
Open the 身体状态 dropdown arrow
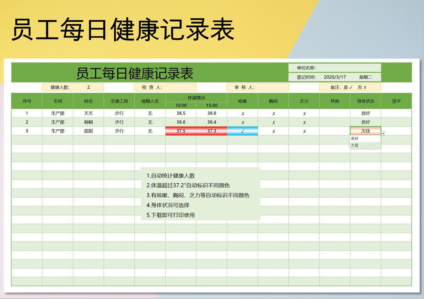383,133
